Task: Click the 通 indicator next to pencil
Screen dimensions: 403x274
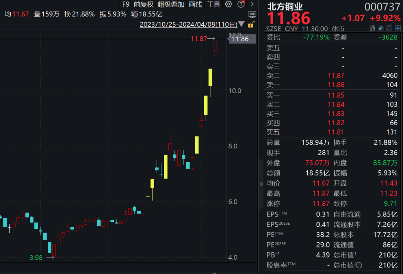Action: pyautogui.click(x=372, y=28)
